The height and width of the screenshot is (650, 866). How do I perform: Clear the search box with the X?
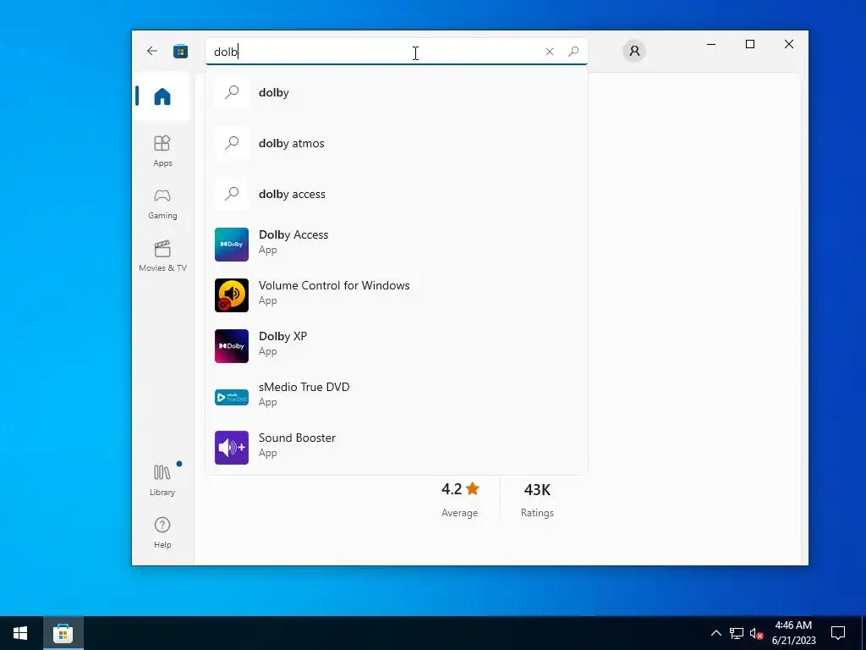[550, 52]
